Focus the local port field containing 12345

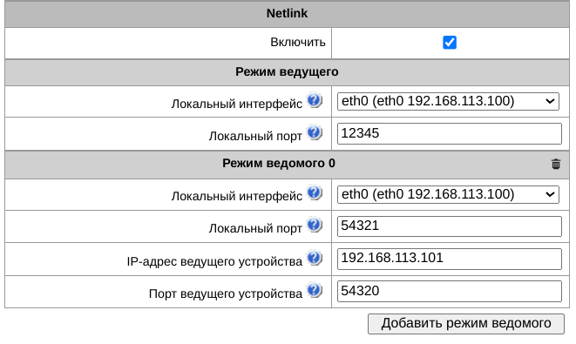tap(450, 133)
